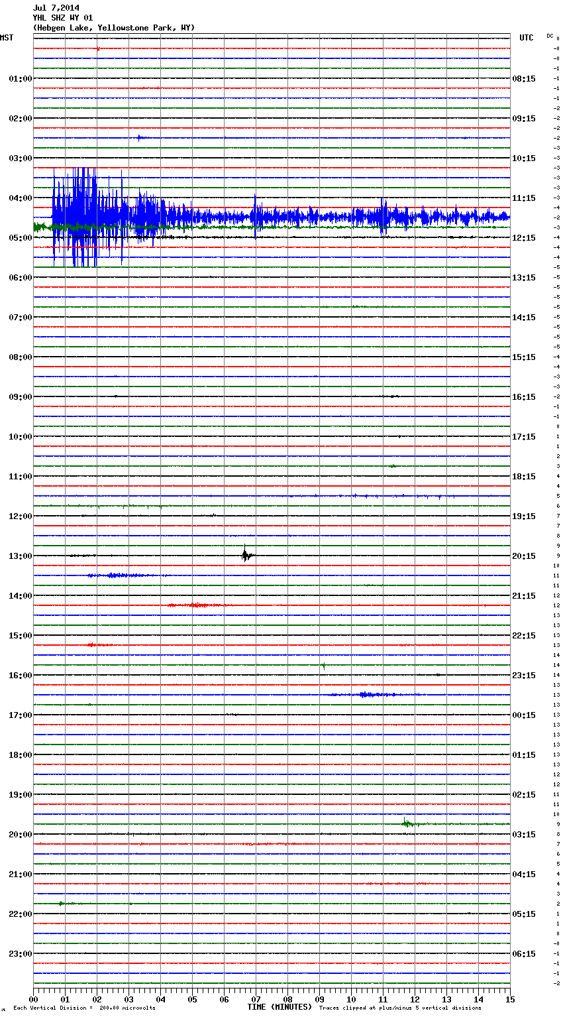This screenshot has width=563, height=1017.
Task: Click the 'Traces clipped at plus/minus 5 vertical divisions' note
Action: point(400,1008)
